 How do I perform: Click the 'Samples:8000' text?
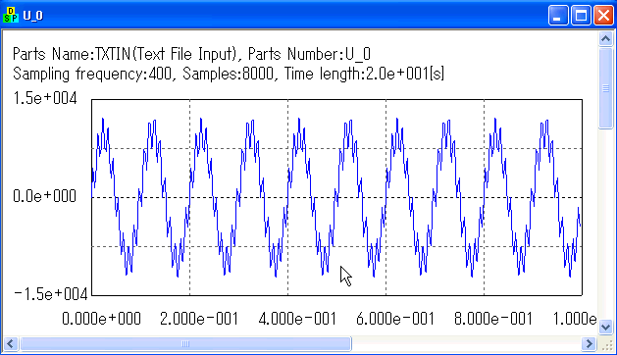point(228,74)
